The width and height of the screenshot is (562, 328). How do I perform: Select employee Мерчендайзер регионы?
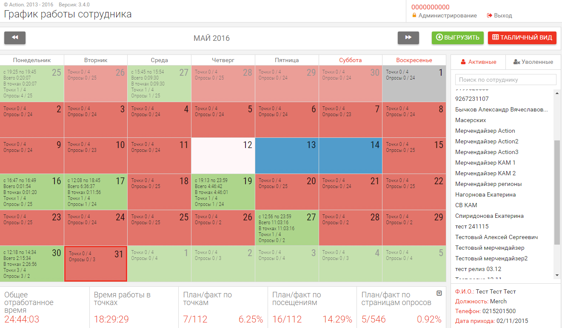click(x=488, y=184)
